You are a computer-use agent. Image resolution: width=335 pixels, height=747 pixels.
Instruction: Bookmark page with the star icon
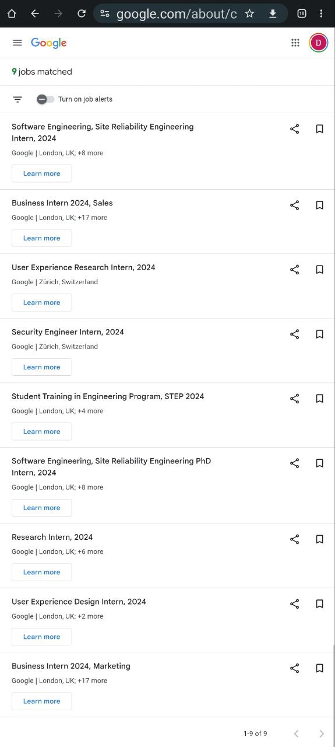tap(249, 13)
